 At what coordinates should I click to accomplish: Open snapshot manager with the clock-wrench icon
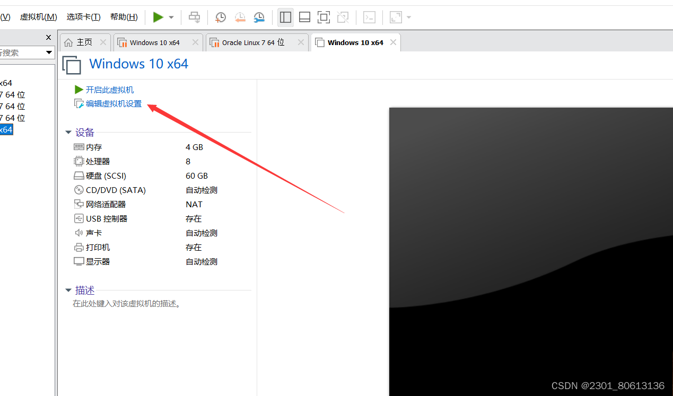[259, 17]
